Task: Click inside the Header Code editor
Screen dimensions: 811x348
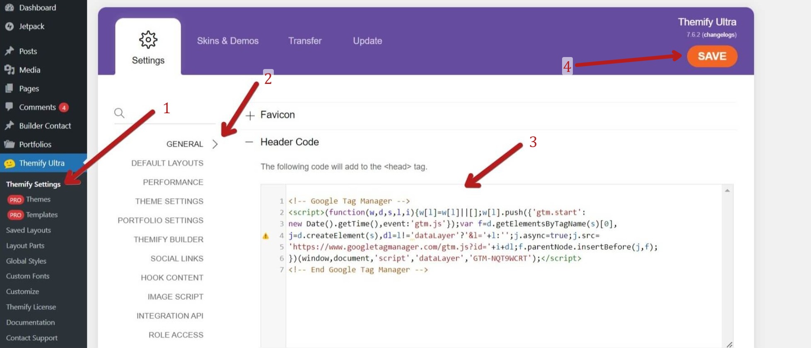Action: 497,306
